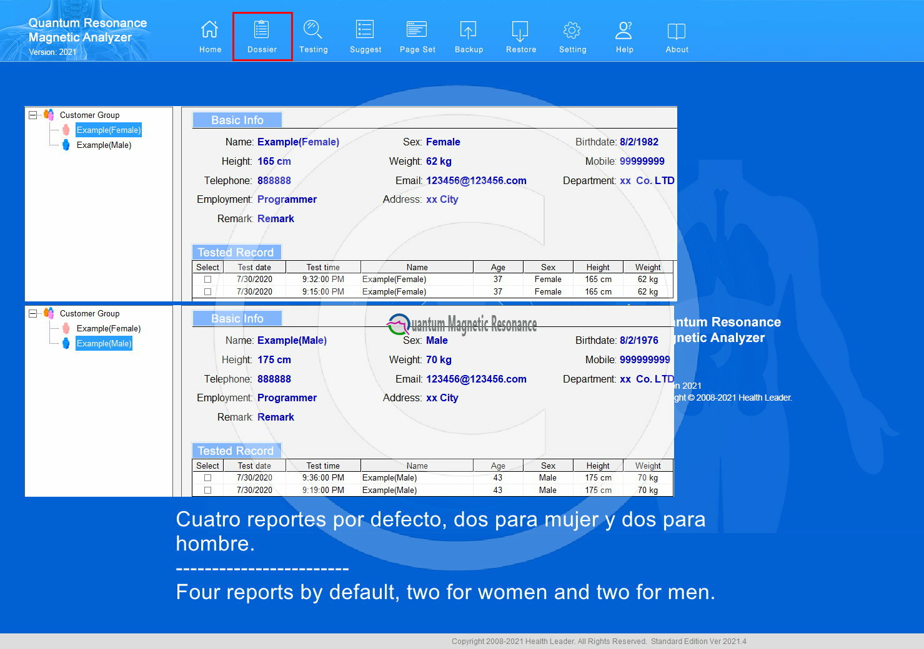Screen dimensions: 924x649
Task: Click the Age column header in the female table
Action: pos(498,267)
